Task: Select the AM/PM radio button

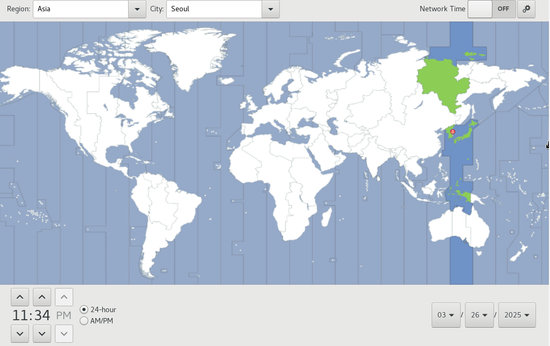Action: click(x=84, y=321)
